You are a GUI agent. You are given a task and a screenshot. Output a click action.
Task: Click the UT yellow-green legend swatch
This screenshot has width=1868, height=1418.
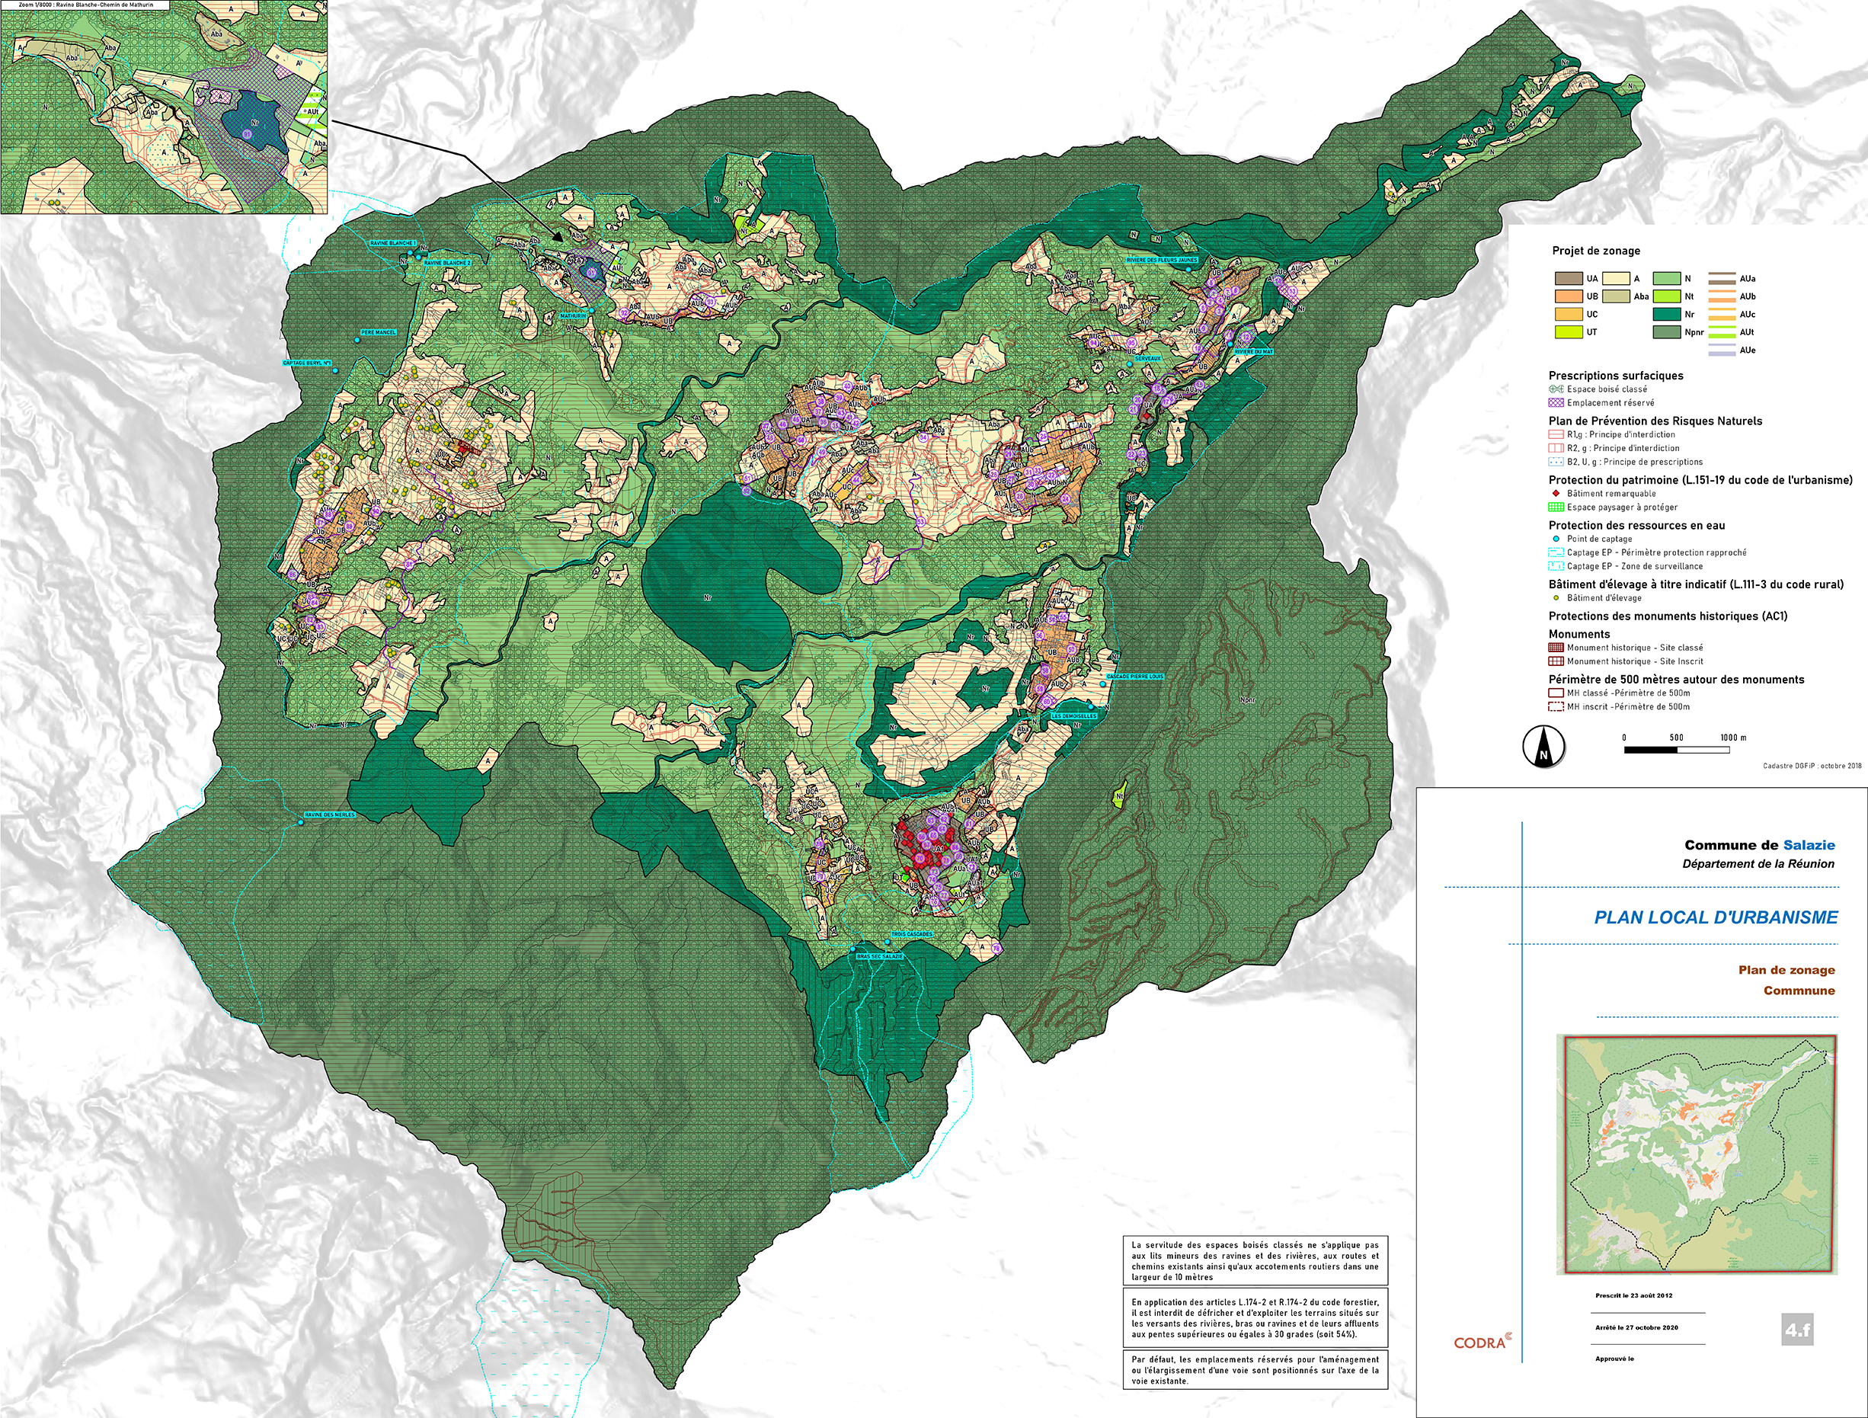pos(1568,332)
